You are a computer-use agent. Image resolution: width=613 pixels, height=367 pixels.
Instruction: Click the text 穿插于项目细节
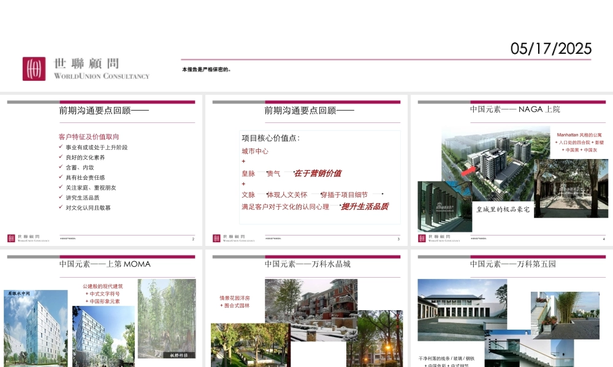tap(344, 195)
